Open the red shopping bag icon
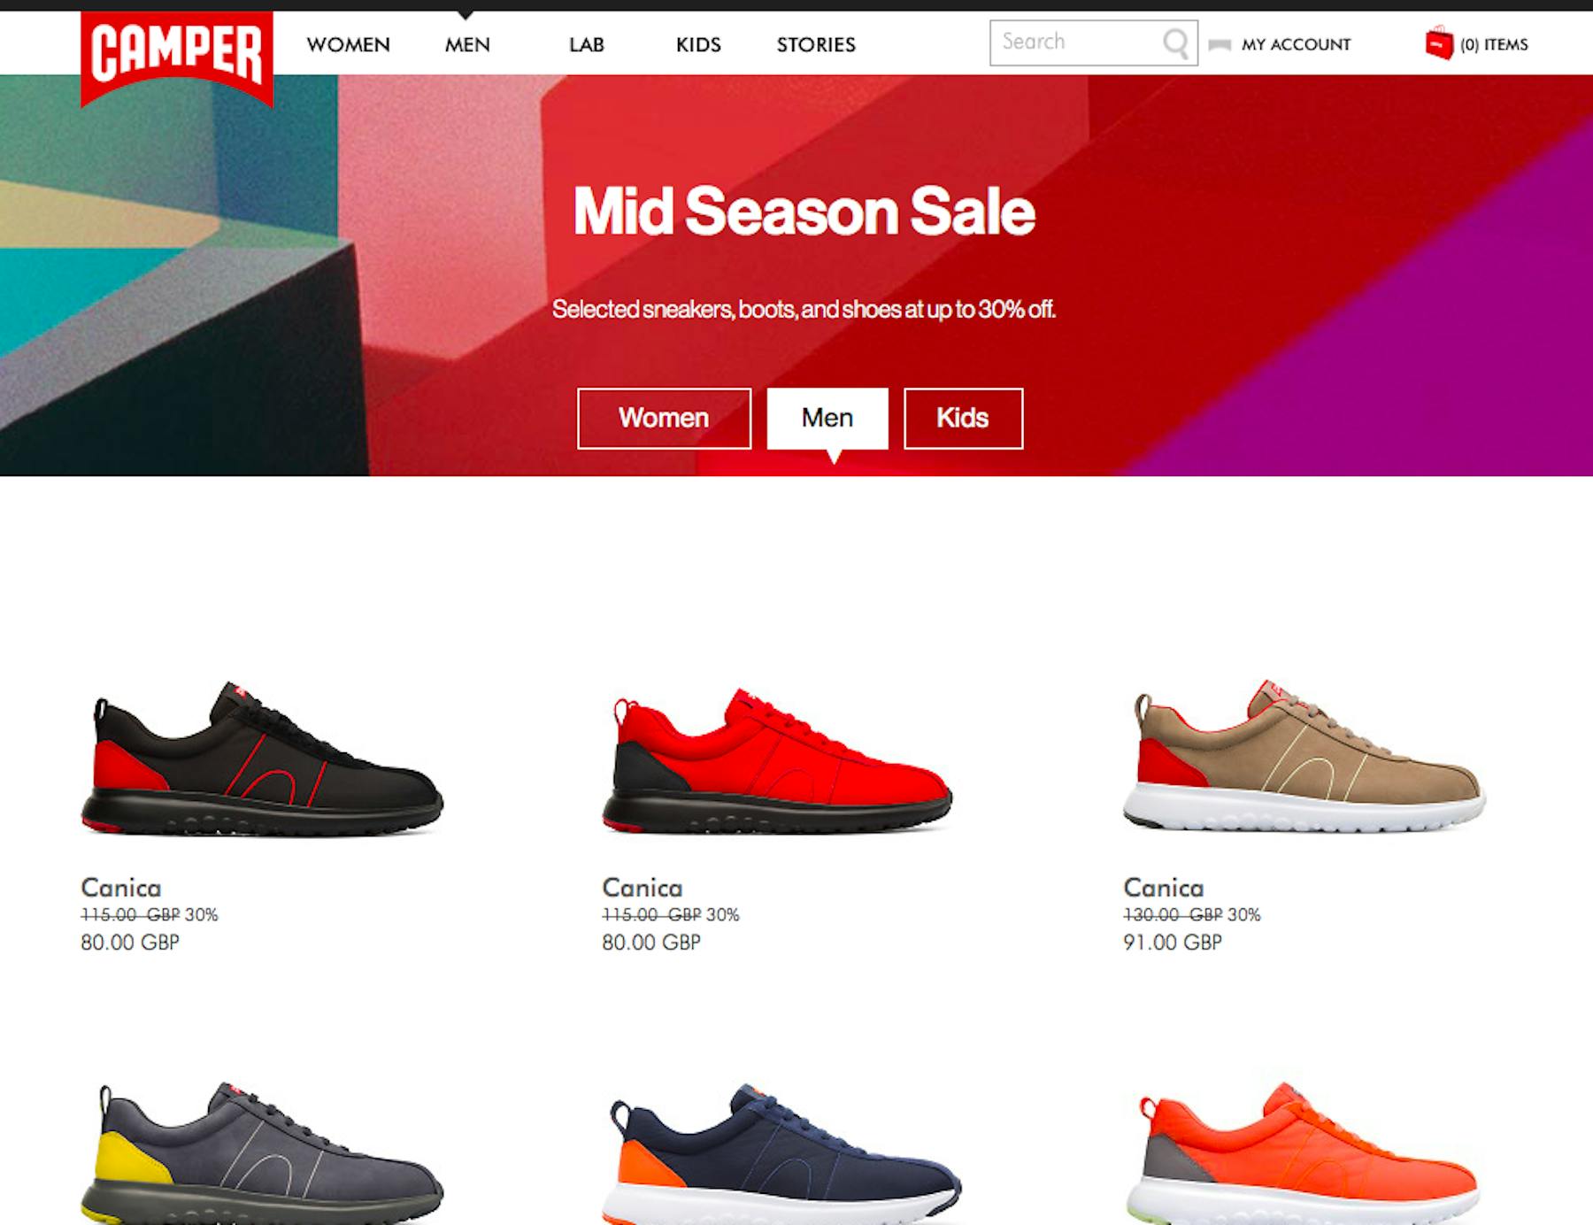1593x1225 pixels. tap(1439, 42)
